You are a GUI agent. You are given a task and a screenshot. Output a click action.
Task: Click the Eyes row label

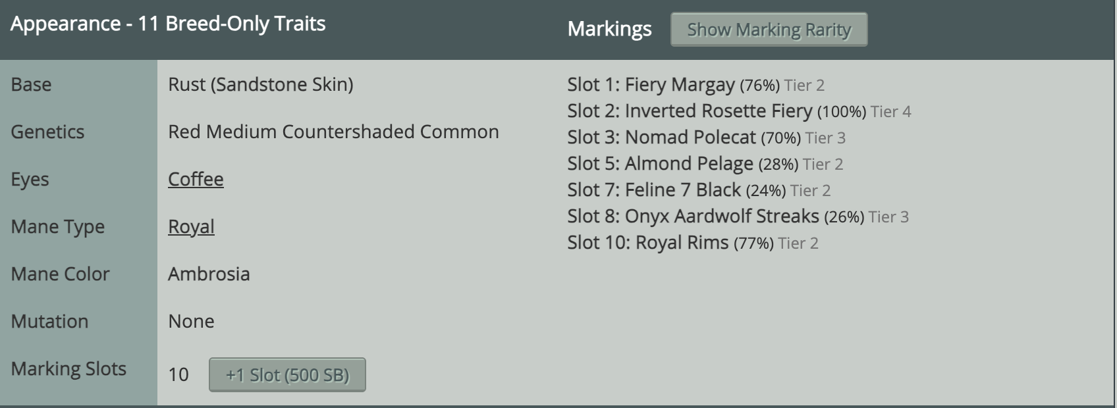click(x=30, y=179)
